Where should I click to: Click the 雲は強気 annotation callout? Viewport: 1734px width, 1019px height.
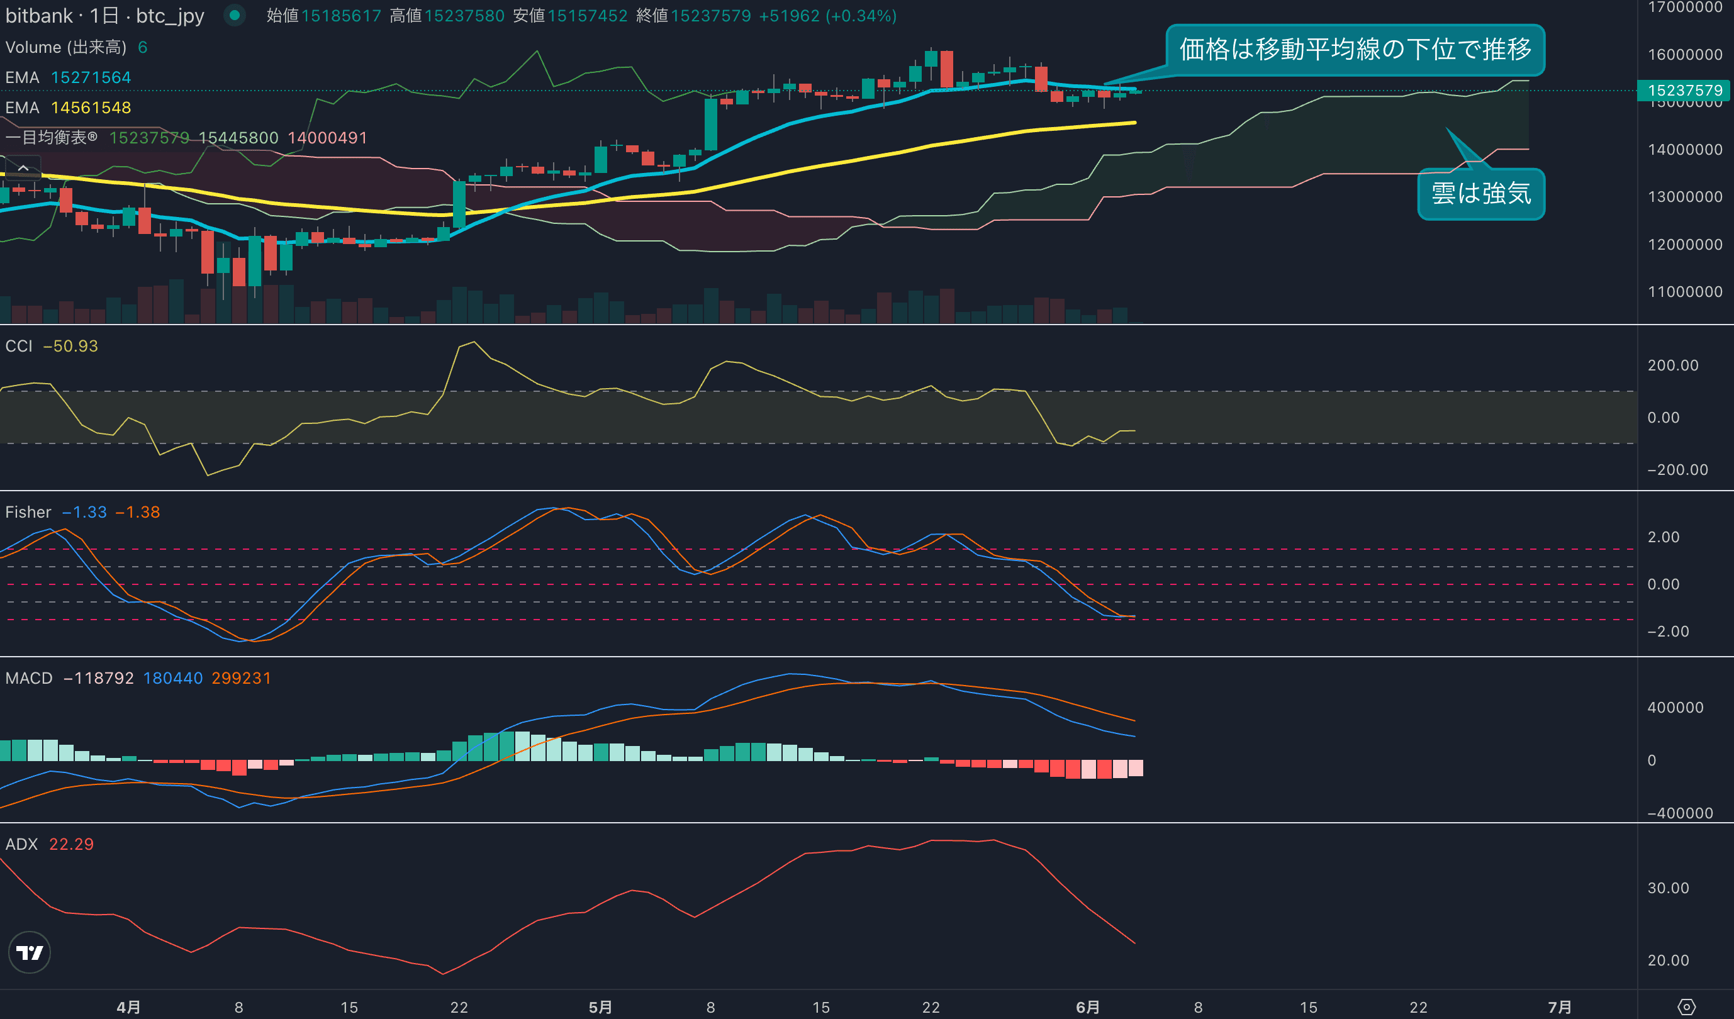pyautogui.click(x=1481, y=193)
